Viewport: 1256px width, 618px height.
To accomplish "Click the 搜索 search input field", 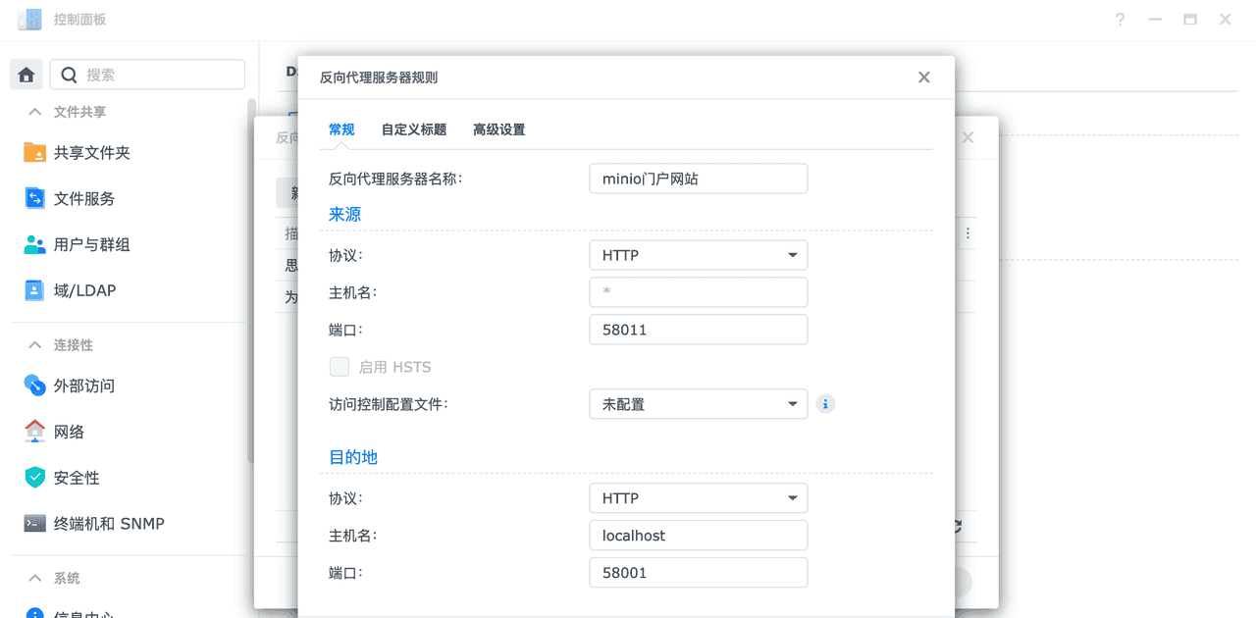I will (147, 74).
